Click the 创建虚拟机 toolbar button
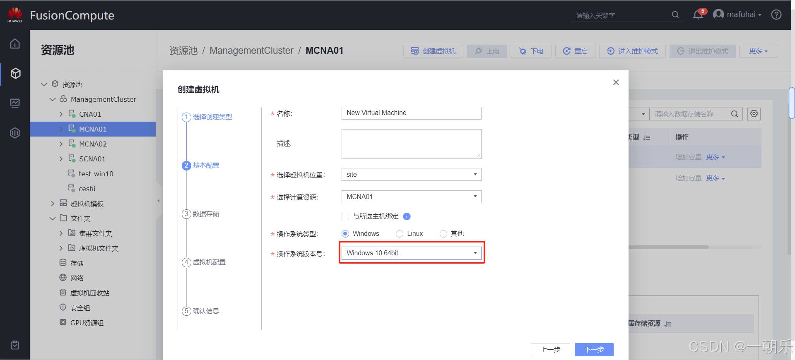 [x=433, y=51]
